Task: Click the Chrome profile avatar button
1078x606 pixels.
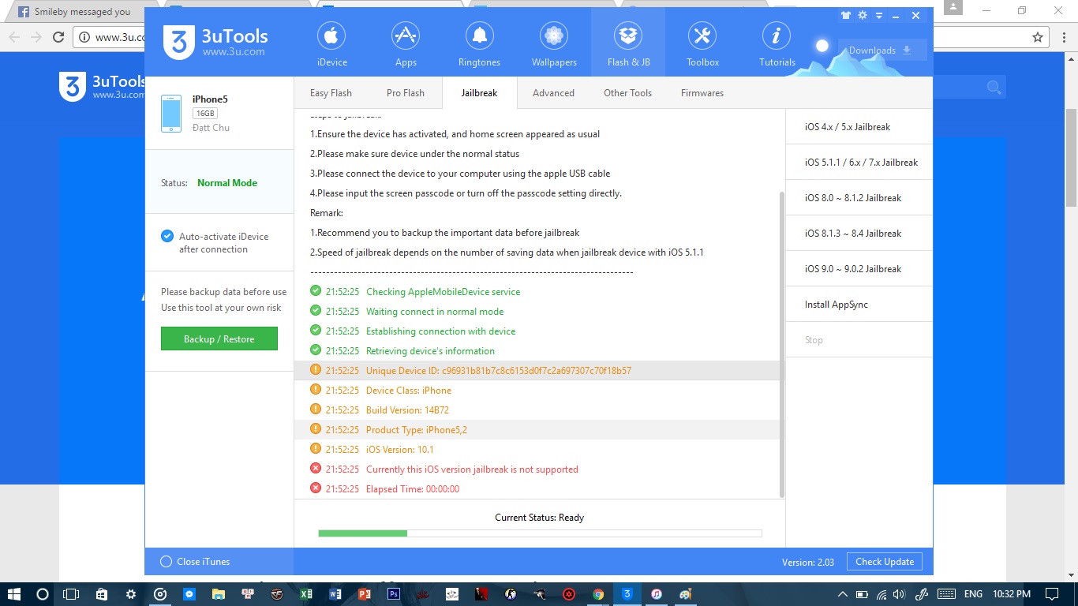Action: click(x=953, y=8)
